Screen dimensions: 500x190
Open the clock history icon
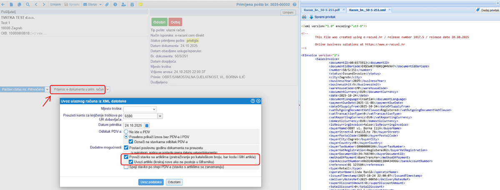115,4
